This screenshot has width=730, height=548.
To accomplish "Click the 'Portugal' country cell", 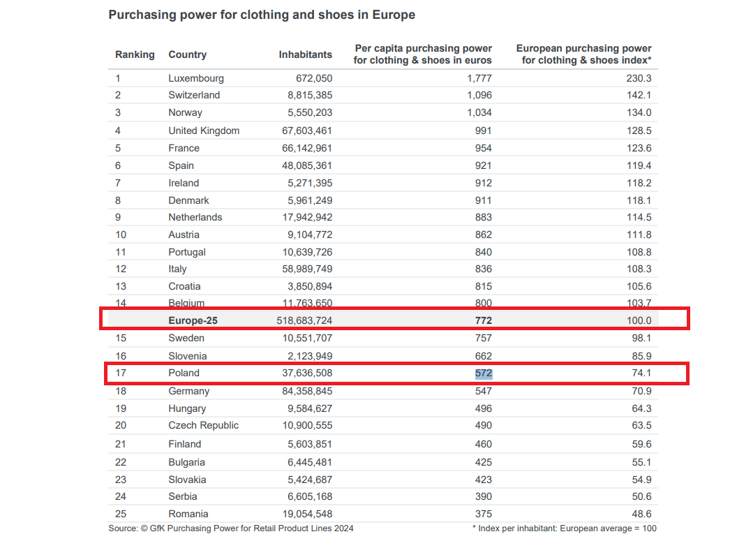I will [x=187, y=252].
